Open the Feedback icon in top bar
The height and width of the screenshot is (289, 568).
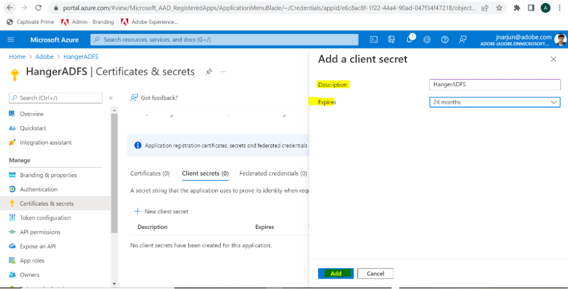point(462,39)
